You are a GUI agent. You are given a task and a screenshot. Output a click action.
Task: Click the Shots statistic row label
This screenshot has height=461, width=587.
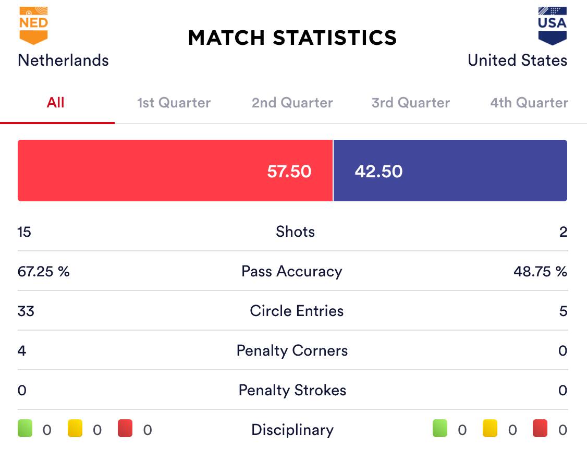point(295,232)
